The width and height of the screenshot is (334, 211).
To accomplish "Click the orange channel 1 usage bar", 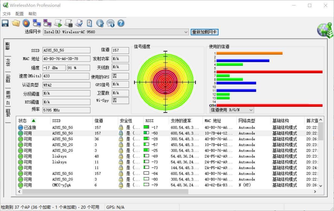I will [x=249, y=53].
